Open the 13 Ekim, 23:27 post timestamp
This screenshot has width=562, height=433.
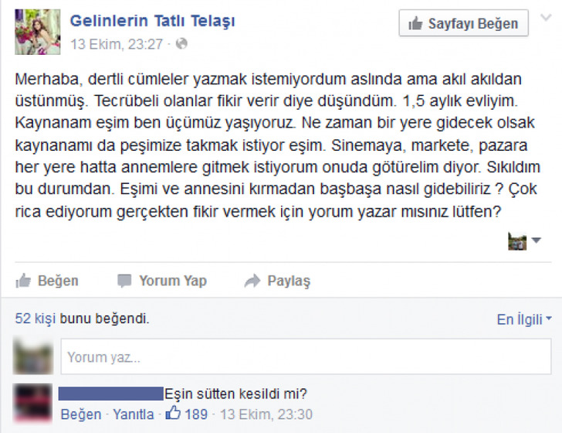click(x=117, y=44)
